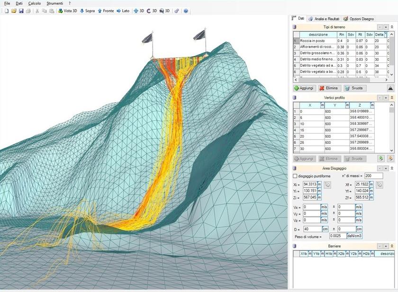Screen dimensions: 398x292
Task: Enable the disgaggio puntiforme checkbox
Action: click(295, 176)
